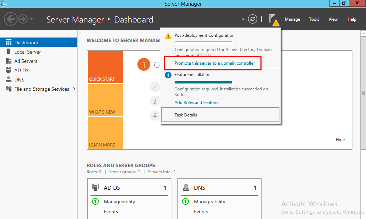This screenshot has width=366, height=219.
Task: Click the Feature installation progress bar
Action: pos(203,81)
